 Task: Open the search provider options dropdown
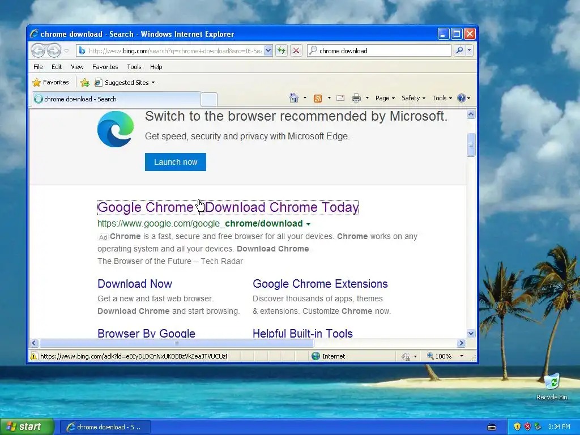[x=470, y=50]
